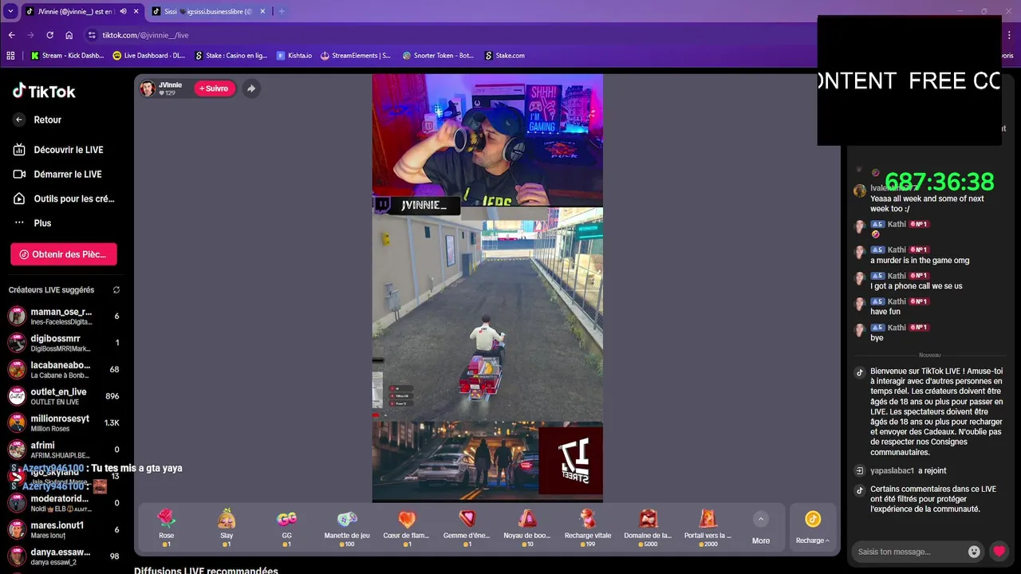
Task: Open suggested creator digibossmrr
Action: click(x=62, y=343)
